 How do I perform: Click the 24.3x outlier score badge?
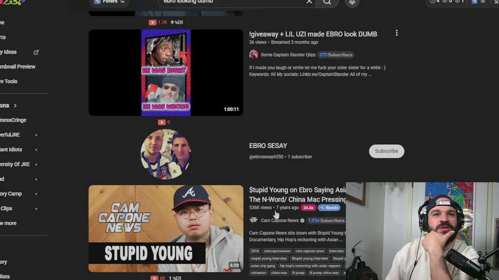[x=308, y=208]
